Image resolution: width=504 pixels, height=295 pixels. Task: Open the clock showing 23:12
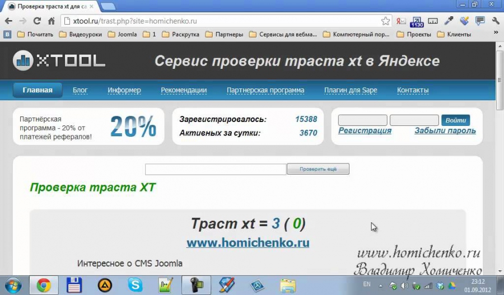tap(478, 285)
